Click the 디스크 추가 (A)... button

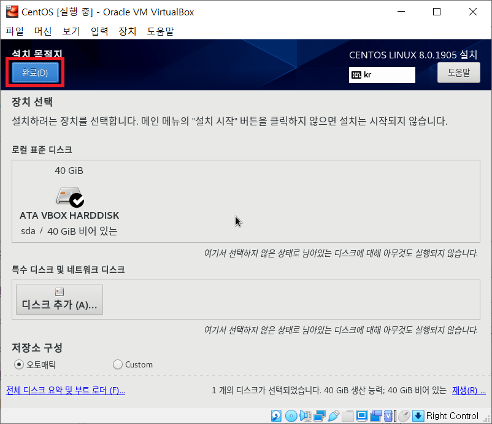(x=60, y=299)
